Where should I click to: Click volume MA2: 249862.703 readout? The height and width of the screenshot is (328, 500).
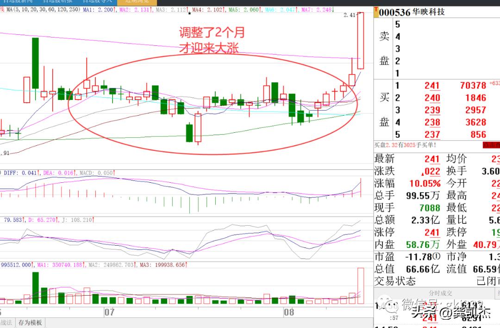point(112,265)
